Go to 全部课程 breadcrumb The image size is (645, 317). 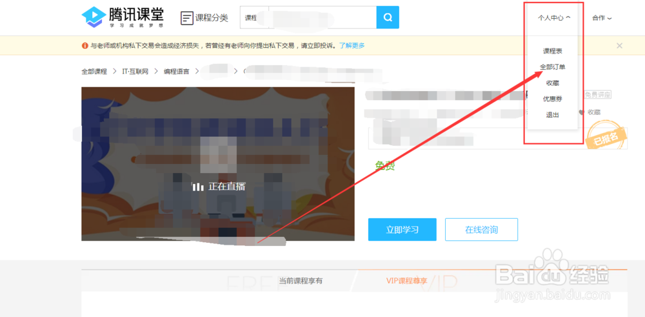tap(94, 71)
